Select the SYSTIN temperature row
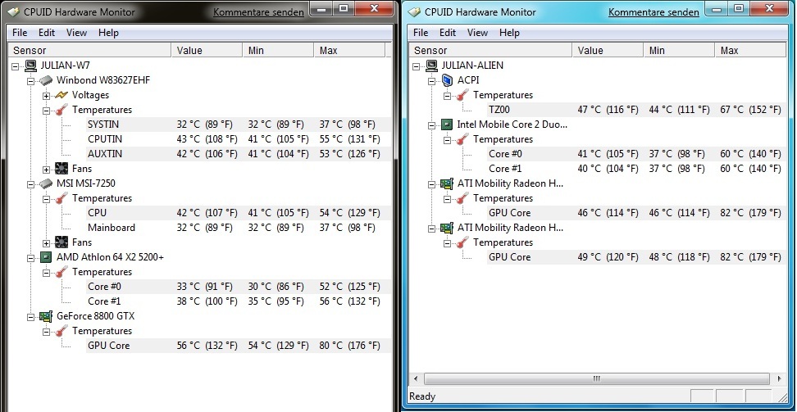This screenshot has width=797, height=412. [239, 125]
